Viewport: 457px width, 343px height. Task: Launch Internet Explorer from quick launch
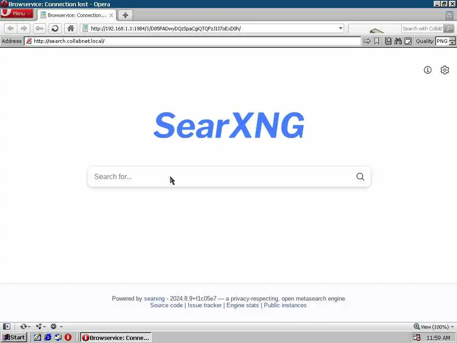pyautogui.click(x=48, y=338)
